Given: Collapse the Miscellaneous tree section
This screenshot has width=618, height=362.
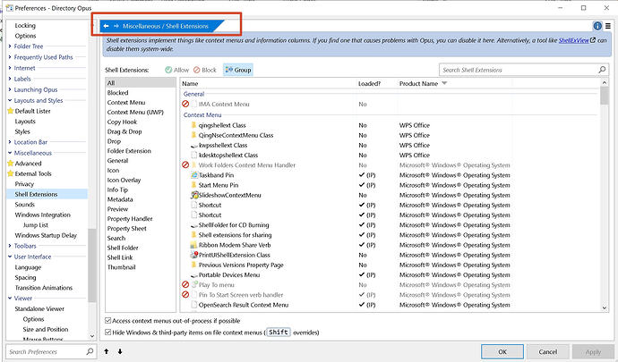Looking at the screenshot, I should [10, 153].
